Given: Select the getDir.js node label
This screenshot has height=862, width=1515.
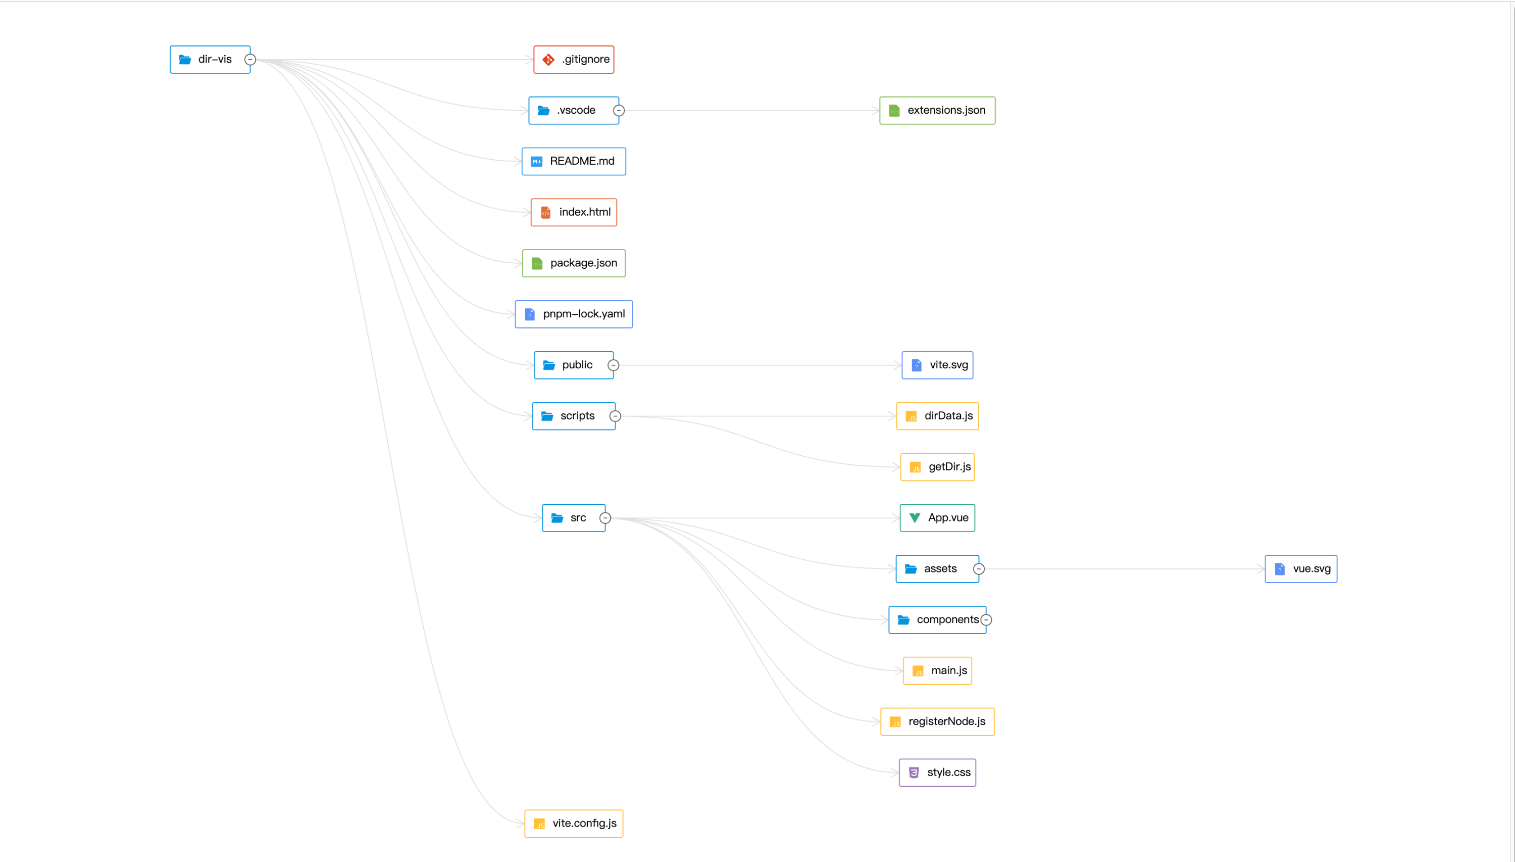Looking at the screenshot, I should pos(949,466).
